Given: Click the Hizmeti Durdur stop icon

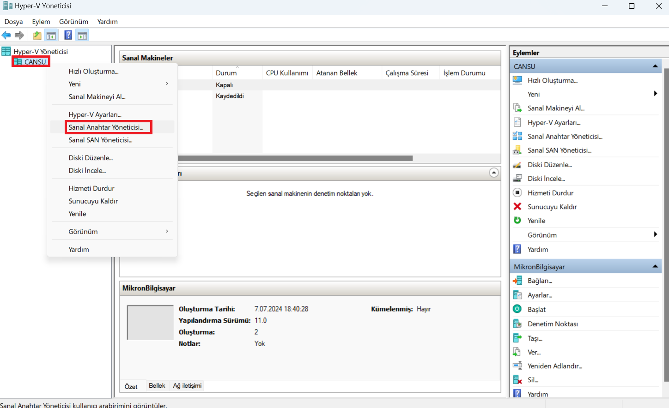Looking at the screenshot, I should point(517,192).
